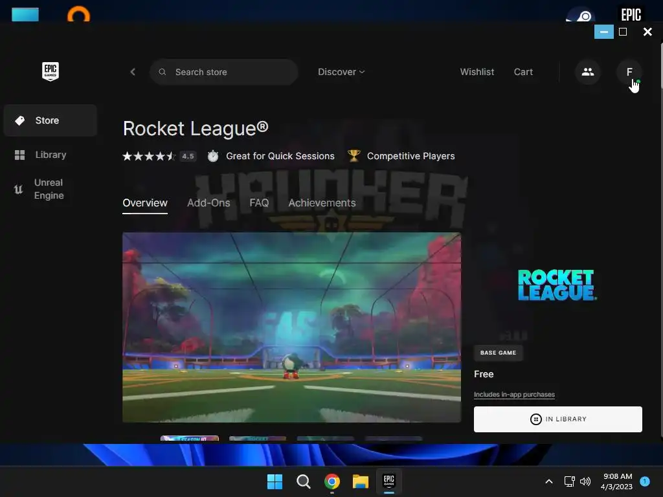The image size is (663, 497).
Task: Open the profile F avatar menu
Action: tap(629, 72)
